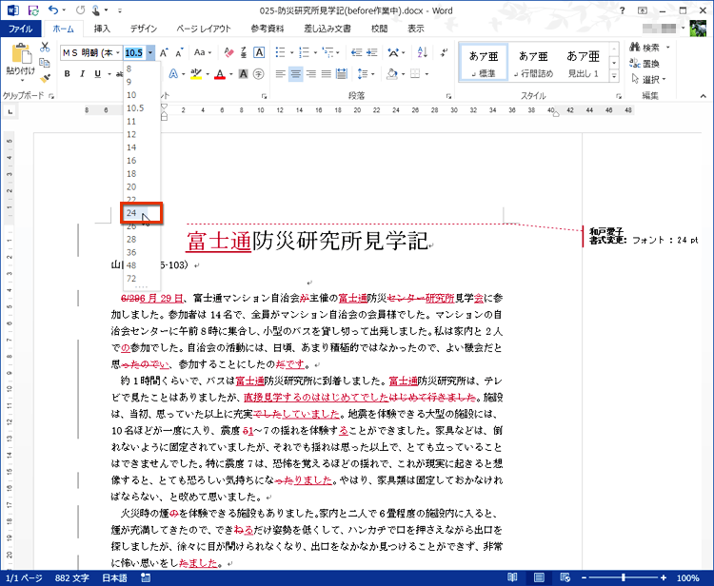Viewport: 714px width, 586px height.
Task: Click the enclosed character border A icon
Action: coord(259,52)
